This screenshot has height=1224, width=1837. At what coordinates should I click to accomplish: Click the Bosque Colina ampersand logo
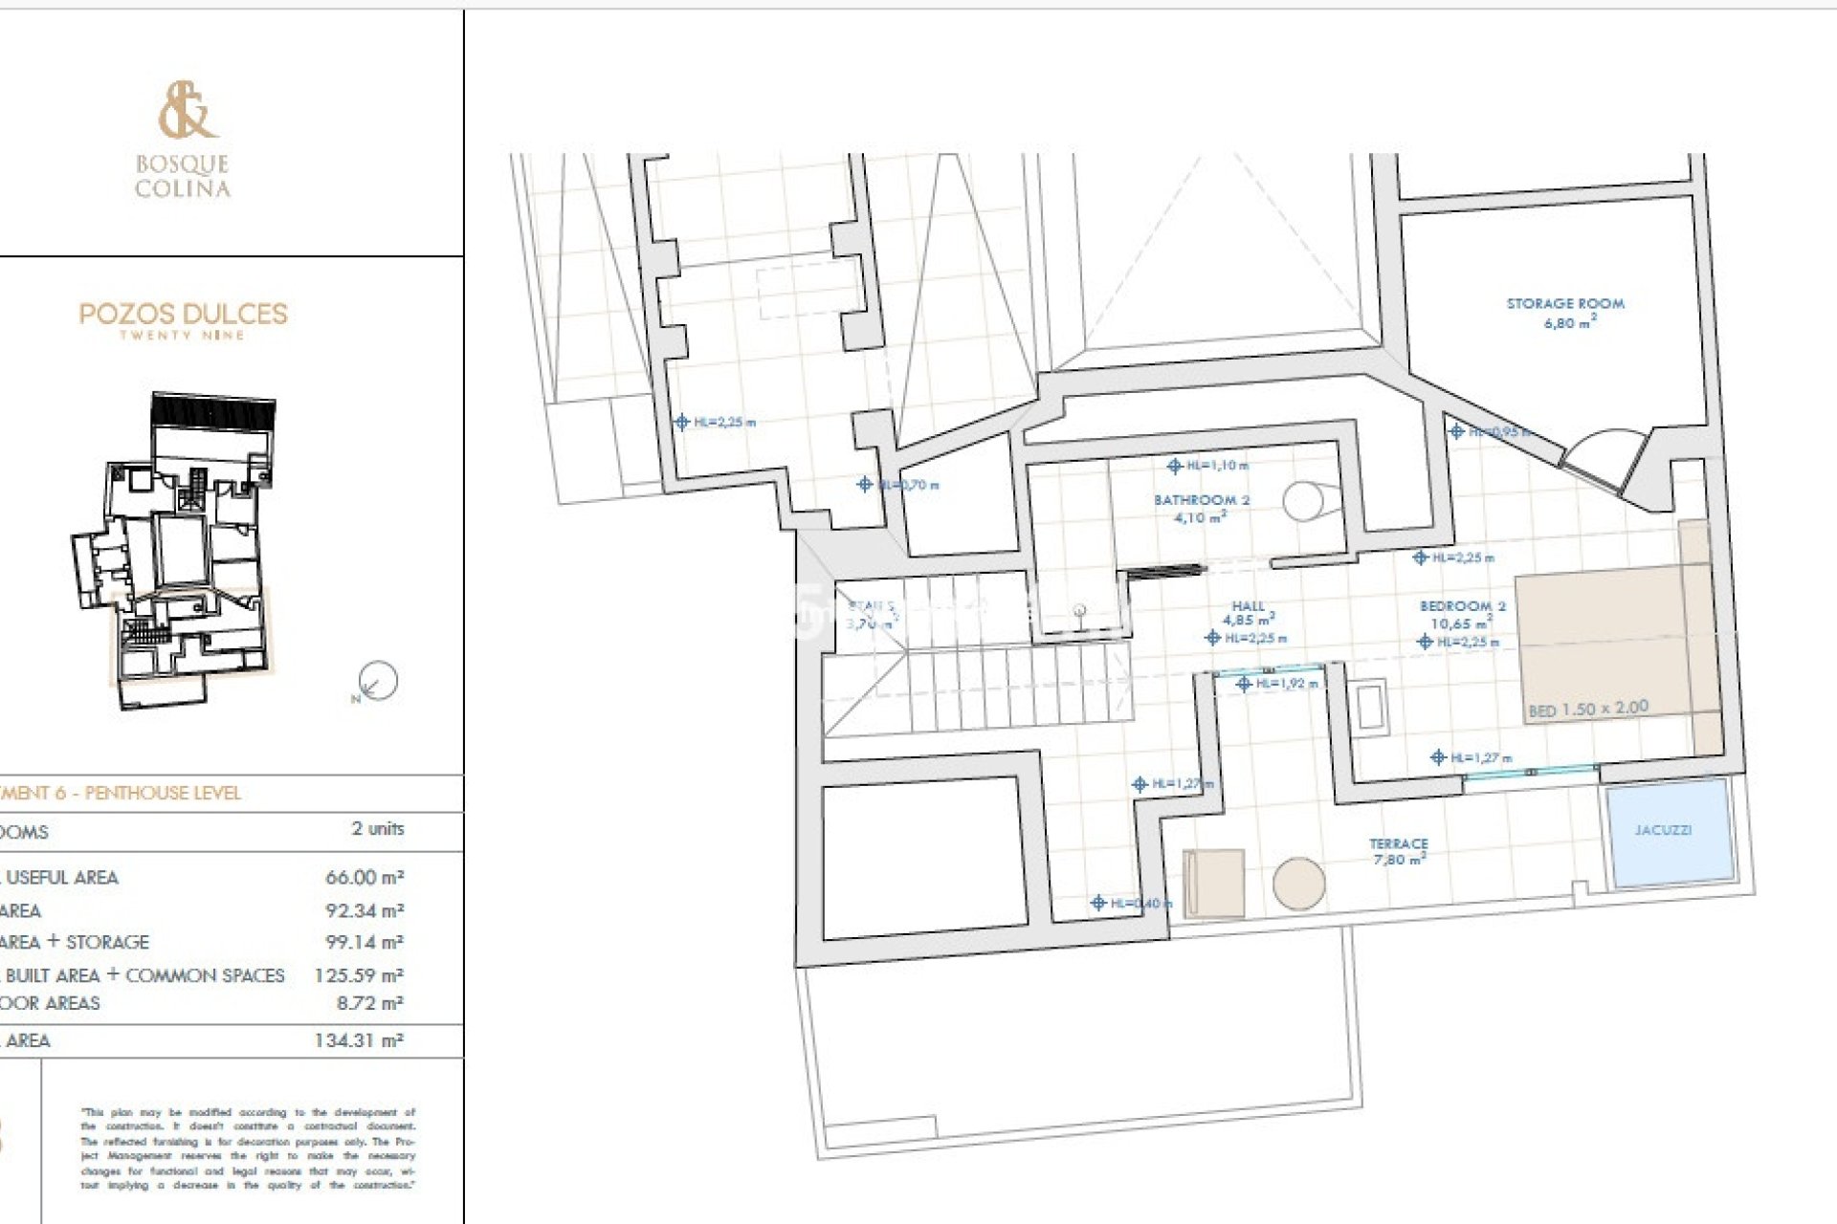point(188,110)
